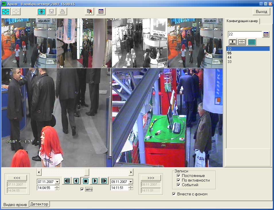
Task: Click the Выход button
Action: (x=261, y=11)
